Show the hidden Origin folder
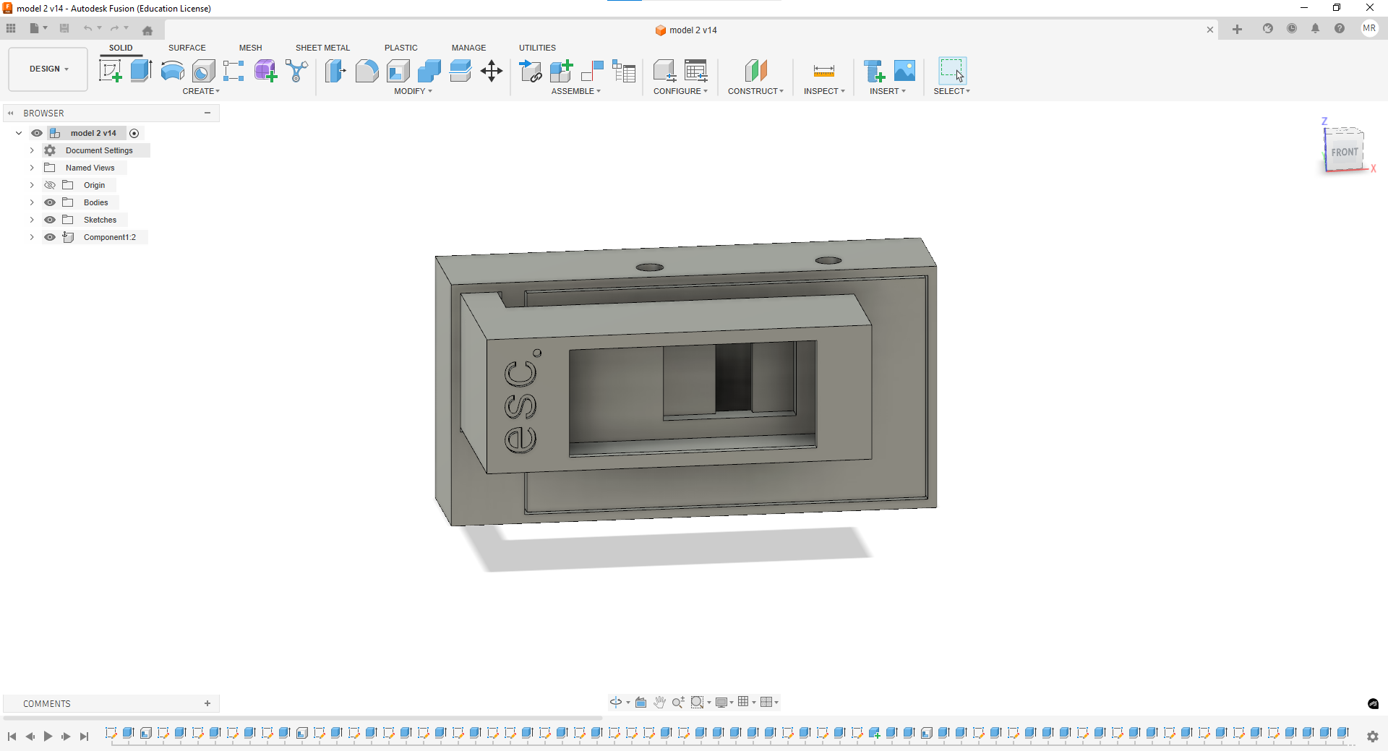 pos(50,185)
